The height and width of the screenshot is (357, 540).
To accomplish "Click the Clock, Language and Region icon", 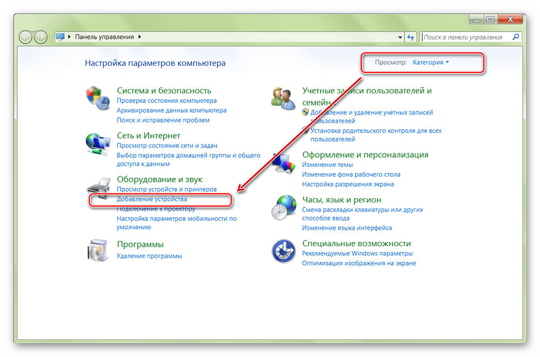I will tap(283, 206).
